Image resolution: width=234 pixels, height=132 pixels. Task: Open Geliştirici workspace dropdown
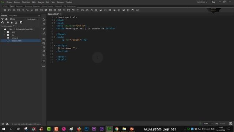pos(202,2)
